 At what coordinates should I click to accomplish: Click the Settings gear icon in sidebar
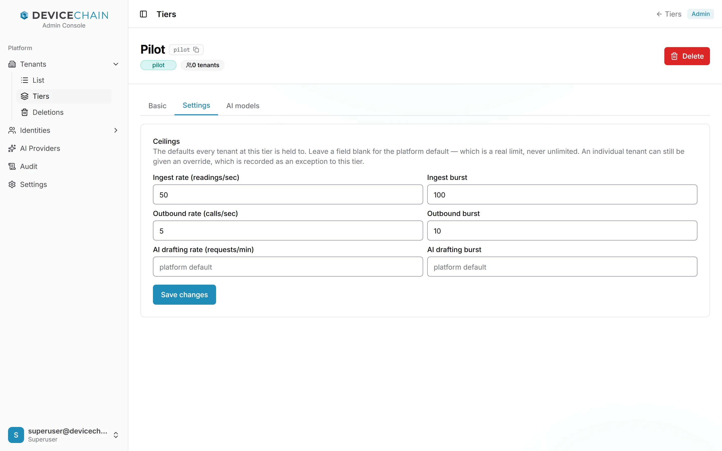[12, 184]
